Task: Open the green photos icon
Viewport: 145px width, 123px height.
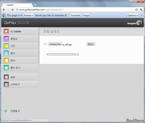Action: pyautogui.click(x=6, y=46)
